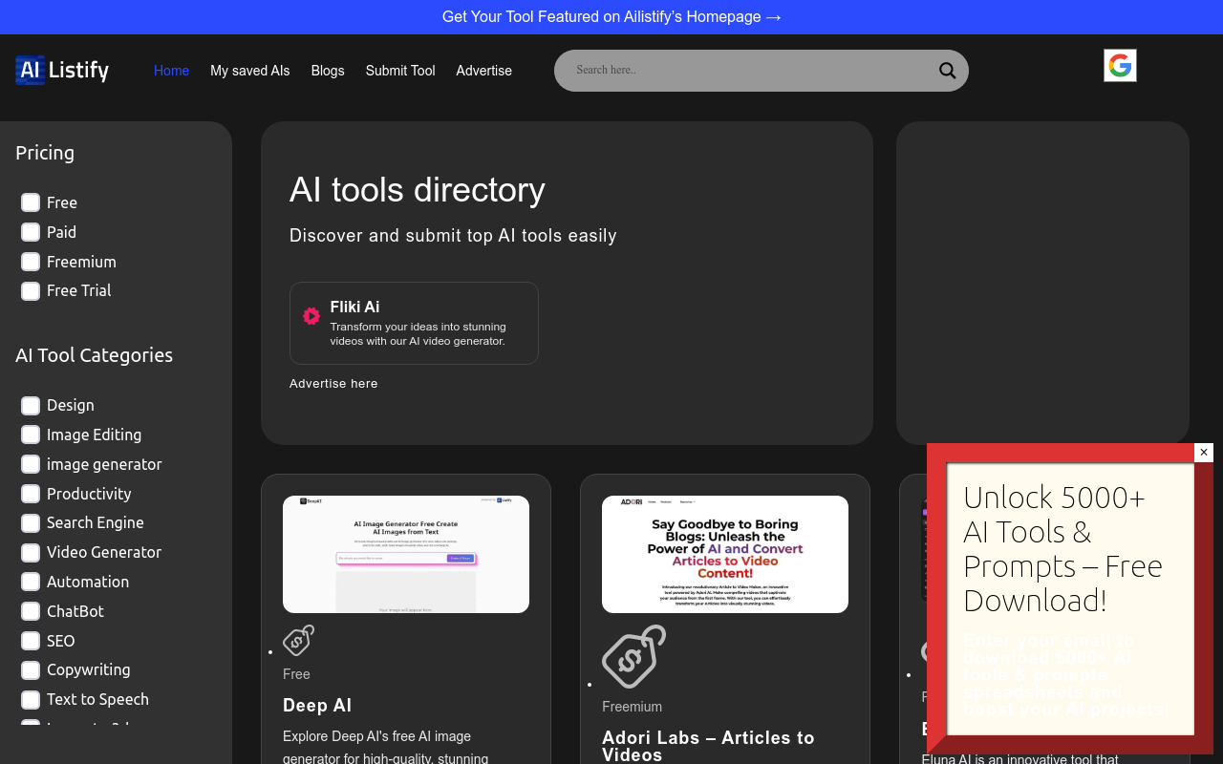Image resolution: width=1223 pixels, height=764 pixels.
Task: Click the Unlock 5000+ AI Tools popup heading
Action: [1062, 549]
